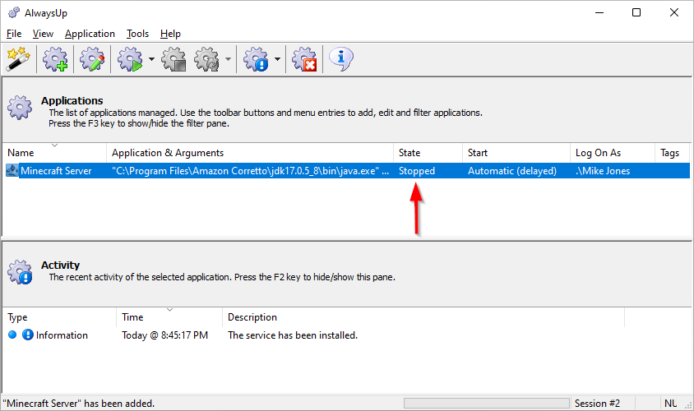Click the Activity pane gear icon

tap(20, 271)
